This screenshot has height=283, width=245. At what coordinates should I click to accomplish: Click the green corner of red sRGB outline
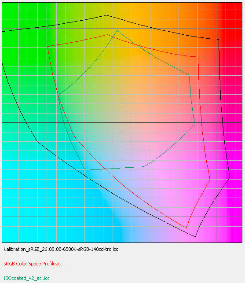48,47
